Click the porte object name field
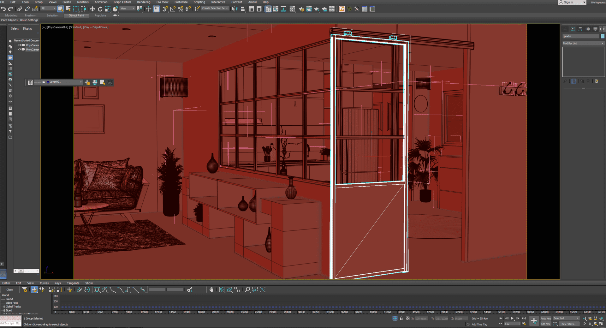 (581, 36)
